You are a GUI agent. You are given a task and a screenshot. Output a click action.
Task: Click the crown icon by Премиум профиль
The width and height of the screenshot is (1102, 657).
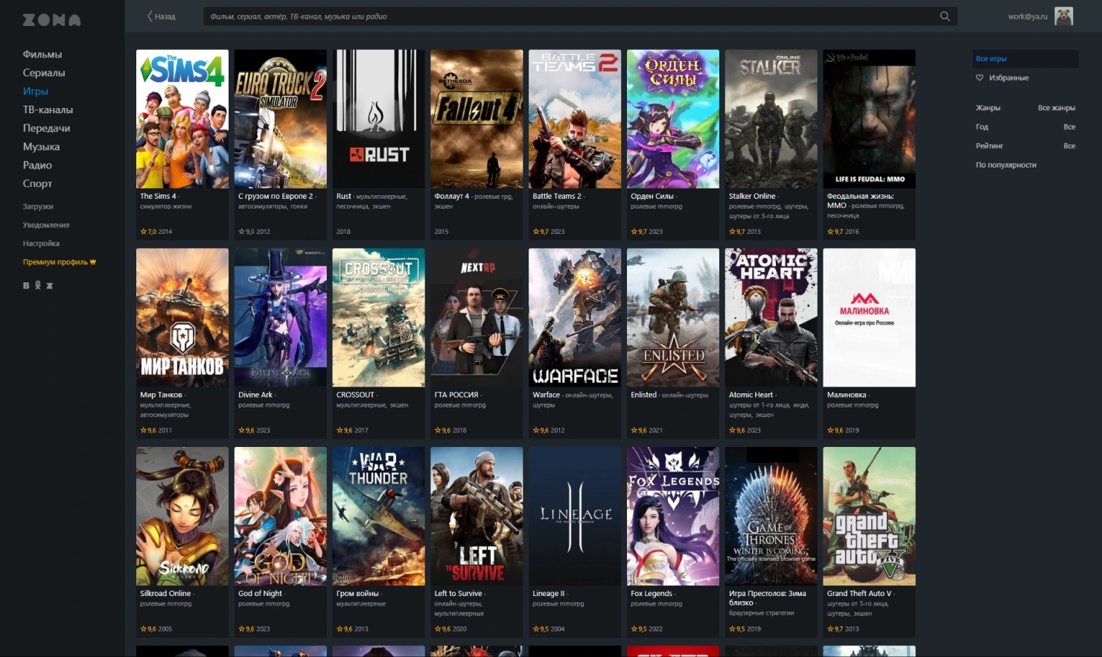coord(93,262)
